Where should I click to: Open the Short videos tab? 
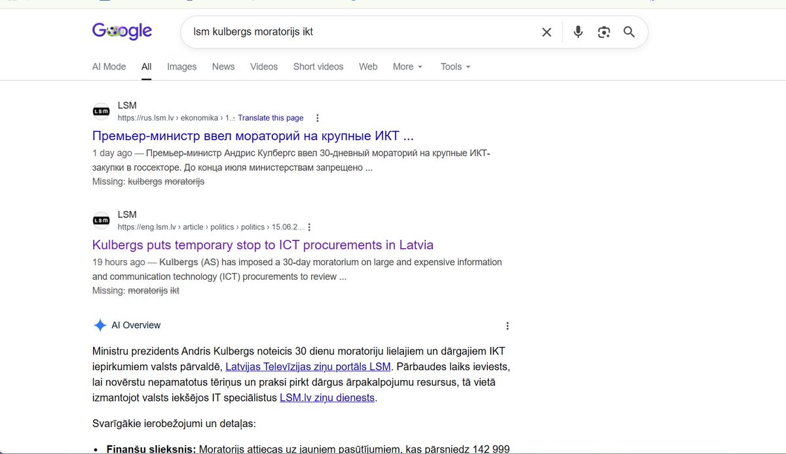pos(318,67)
